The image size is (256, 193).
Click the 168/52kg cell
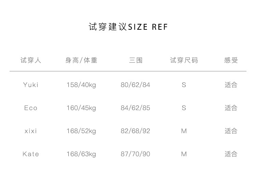point(81,131)
